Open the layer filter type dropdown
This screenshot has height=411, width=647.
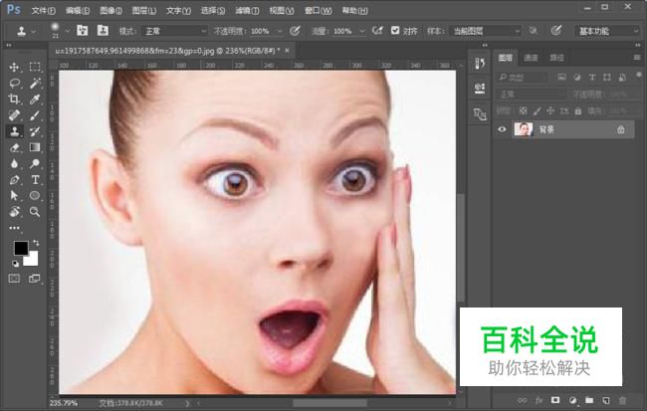[523, 78]
